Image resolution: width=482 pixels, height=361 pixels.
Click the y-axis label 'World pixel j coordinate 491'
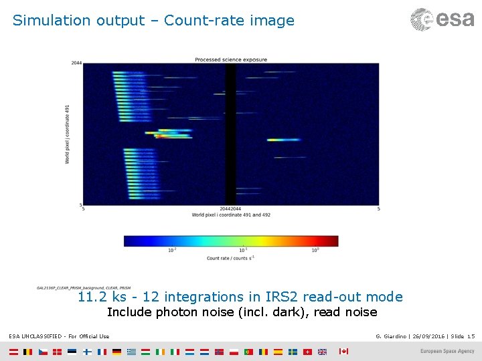click(67, 134)
